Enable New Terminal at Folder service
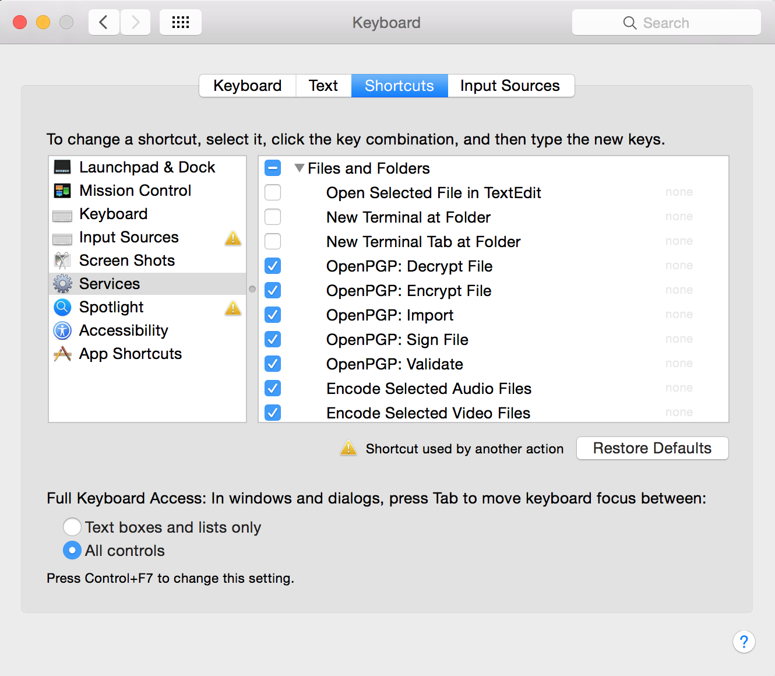 273,217
